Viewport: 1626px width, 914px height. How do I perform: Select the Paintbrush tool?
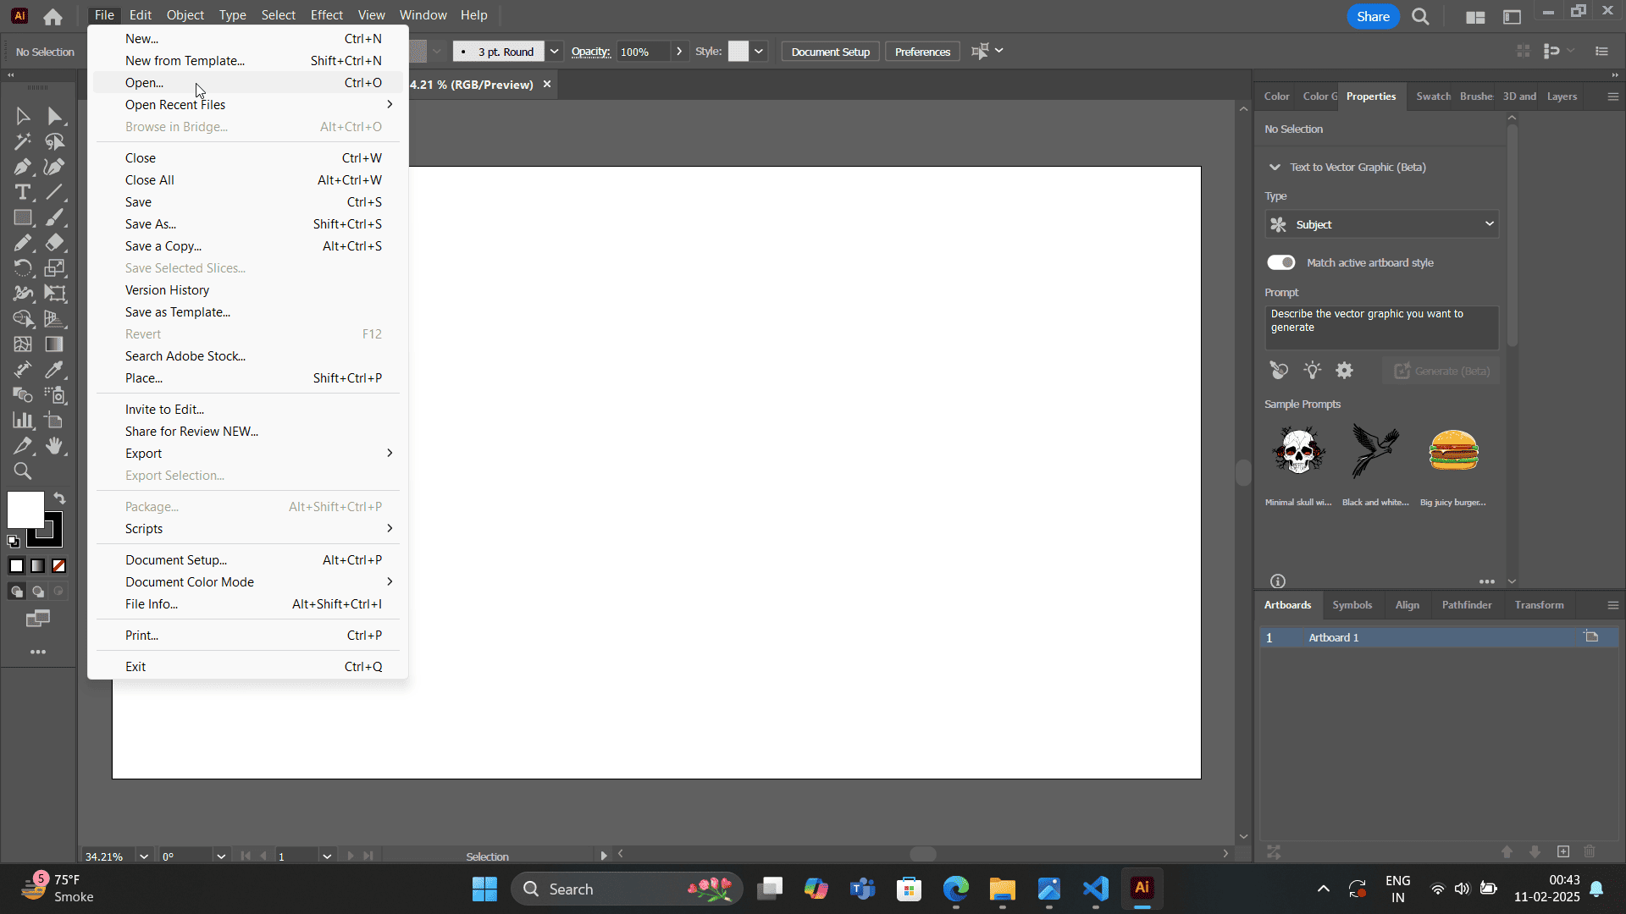point(55,217)
